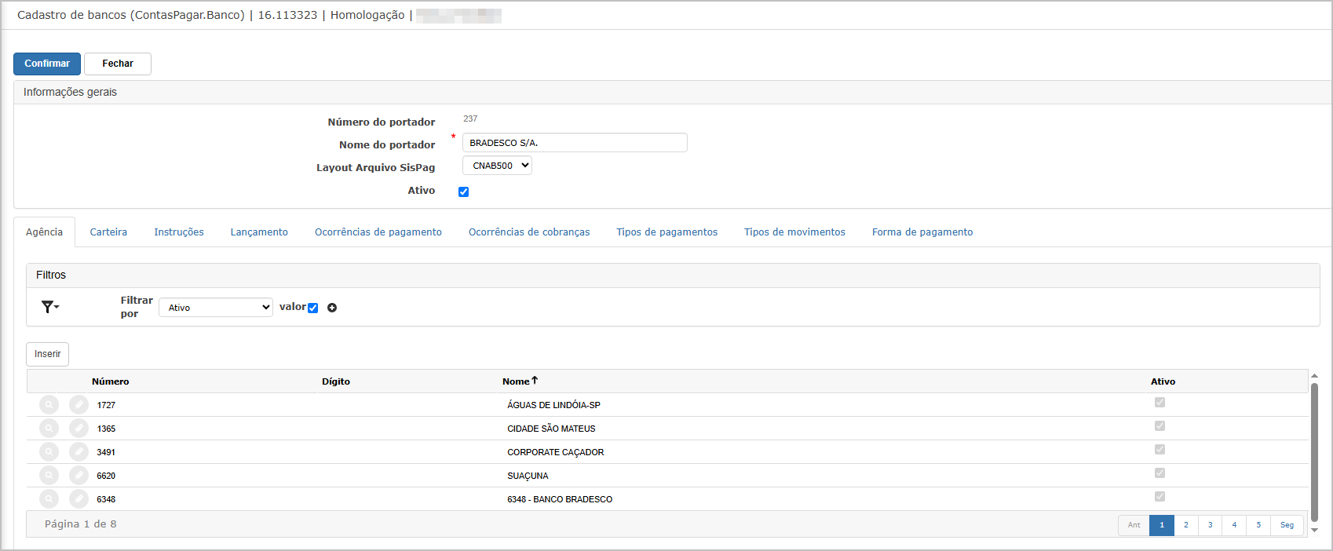
Task: View details of agency 3491
Action: click(49, 452)
